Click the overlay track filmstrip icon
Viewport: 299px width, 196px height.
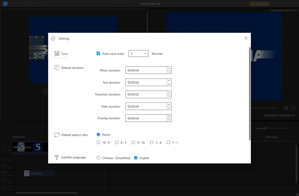[x=5, y=166]
